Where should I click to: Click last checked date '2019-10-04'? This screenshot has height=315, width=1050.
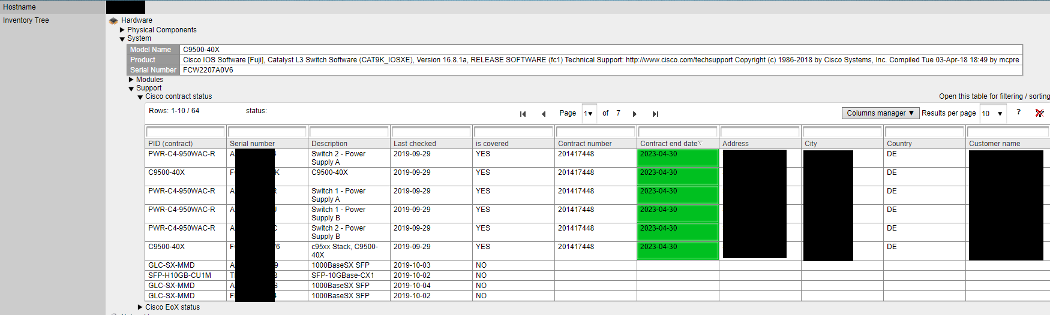412,286
